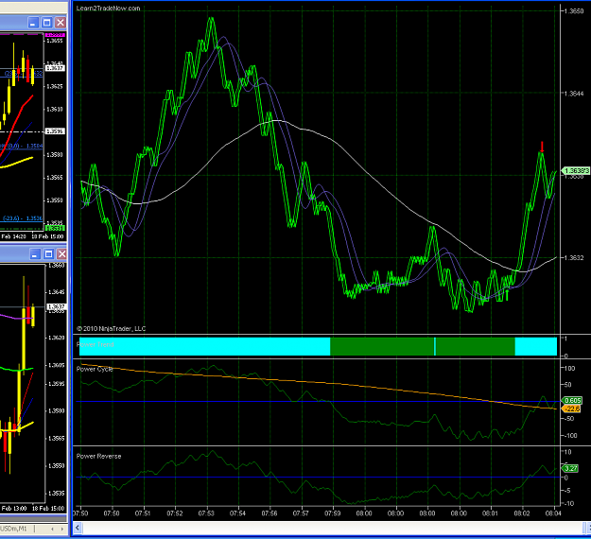Click the main chart horizontal scrollbar track
Viewport: 591px width, 539px height.
point(333,528)
